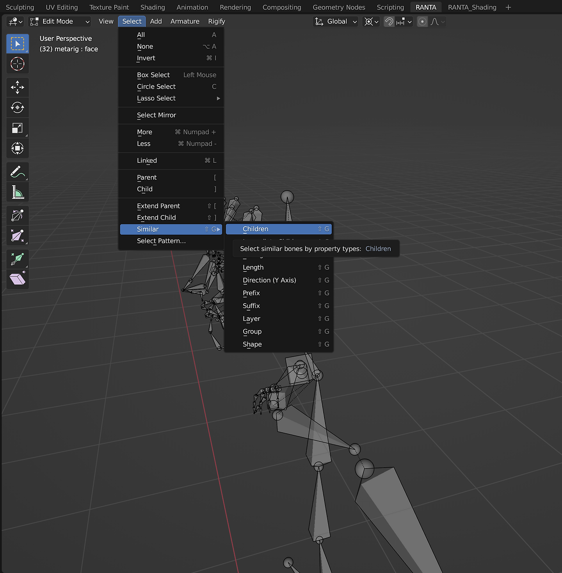Switch to the Texture Paint workspace

[x=109, y=7]
